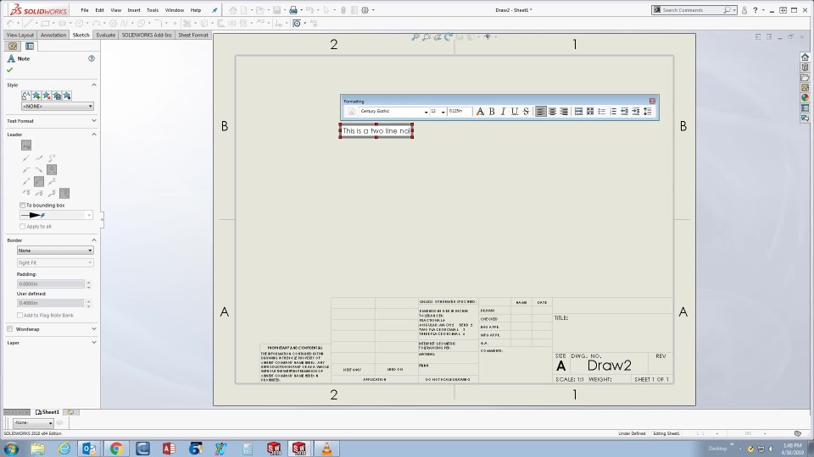The height and width of the screenshot is (457, 814).
Task: Open the Insert menu
Action: tap(134, 10)
